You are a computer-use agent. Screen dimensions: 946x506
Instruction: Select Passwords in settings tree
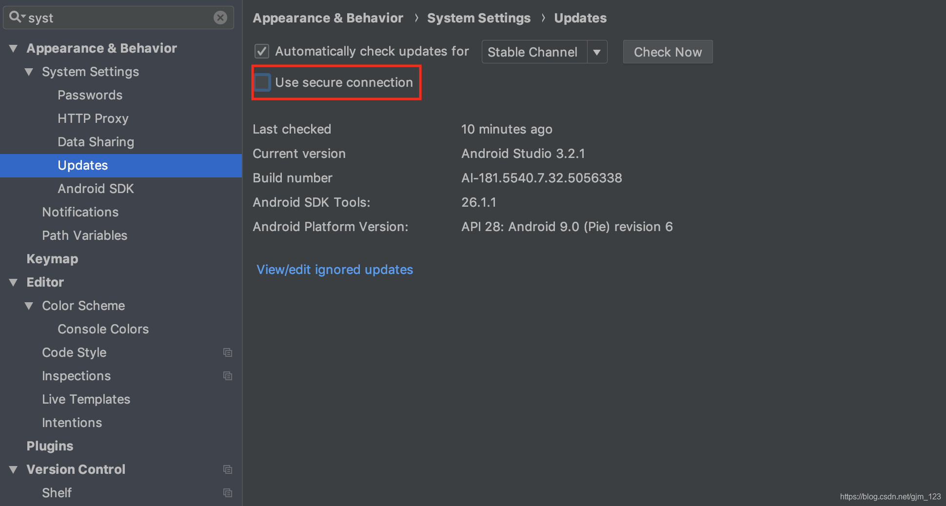click(x=90, y=95)
